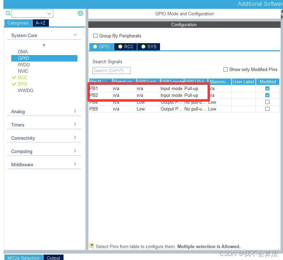Collapse the System Core section
This screenshot has width=283, height=260.
[75, 35]
